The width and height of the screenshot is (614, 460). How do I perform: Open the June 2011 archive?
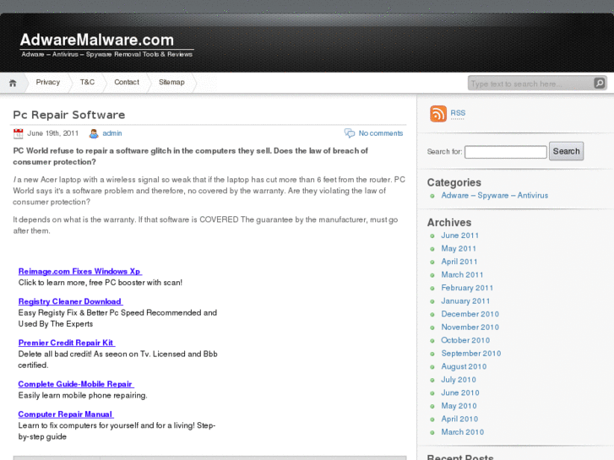coord(460,235)
